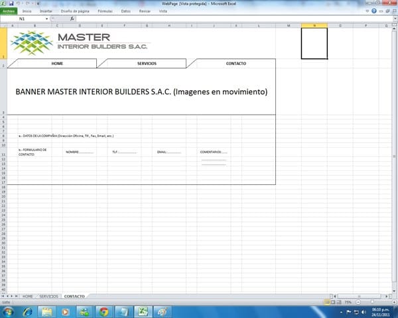Image resolution: width=398 pixels, height=318 pixels.
Task: Click the zoom slider handle
Action: click(x=372, y=302)
